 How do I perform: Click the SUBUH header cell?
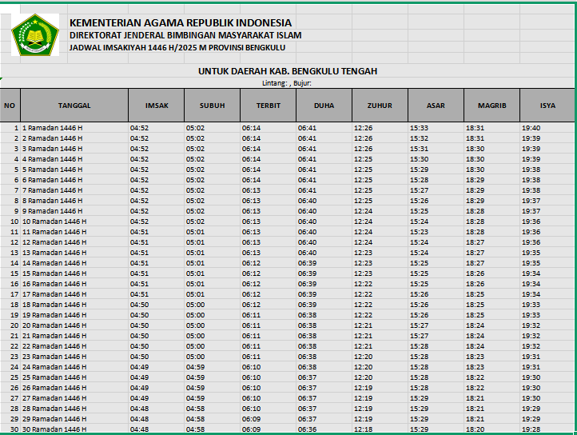tap(212, 105)
